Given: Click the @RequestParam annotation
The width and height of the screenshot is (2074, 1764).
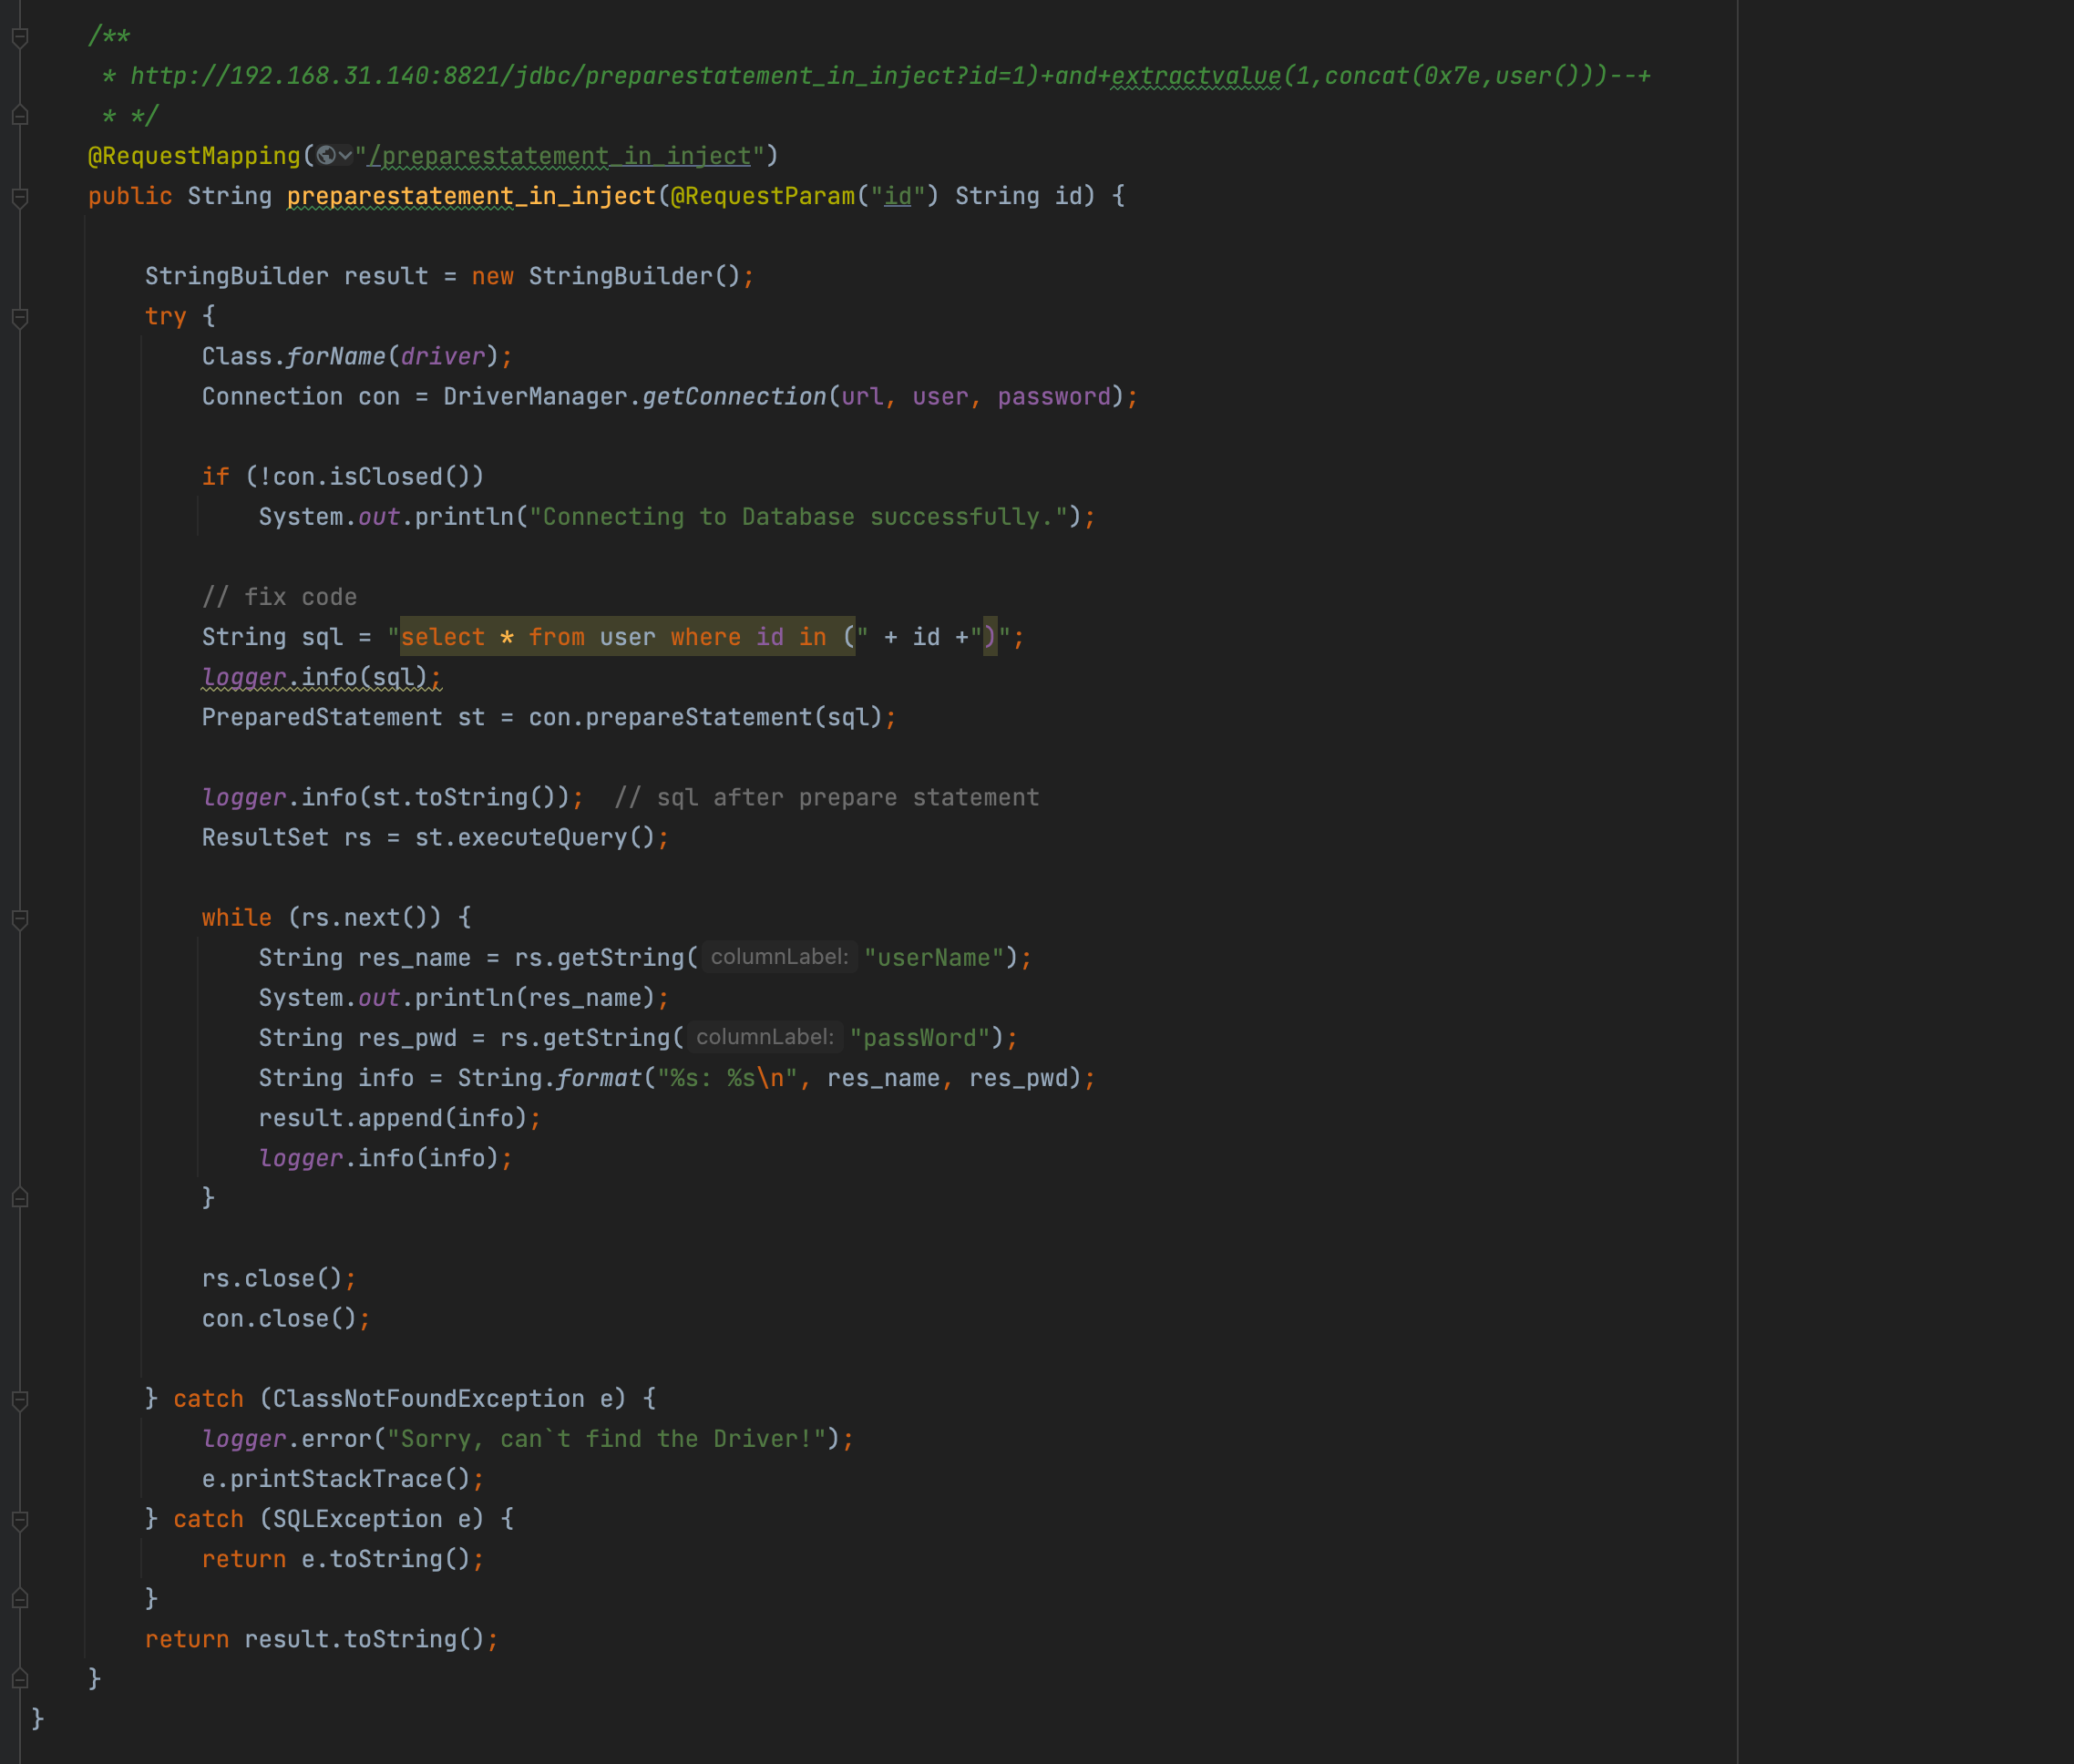Looking at the screenshot, I should tap(763, 197).
